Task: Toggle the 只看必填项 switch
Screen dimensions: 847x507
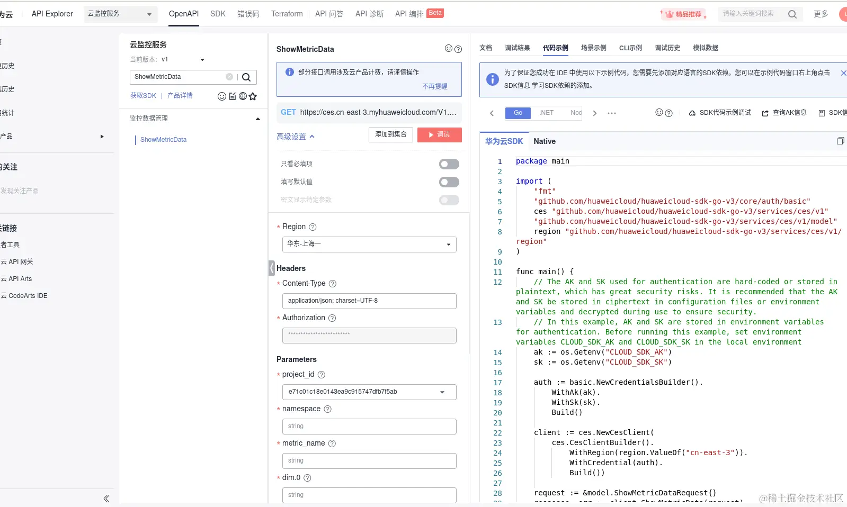Action: pyautogui.click(x=449, y=164)
